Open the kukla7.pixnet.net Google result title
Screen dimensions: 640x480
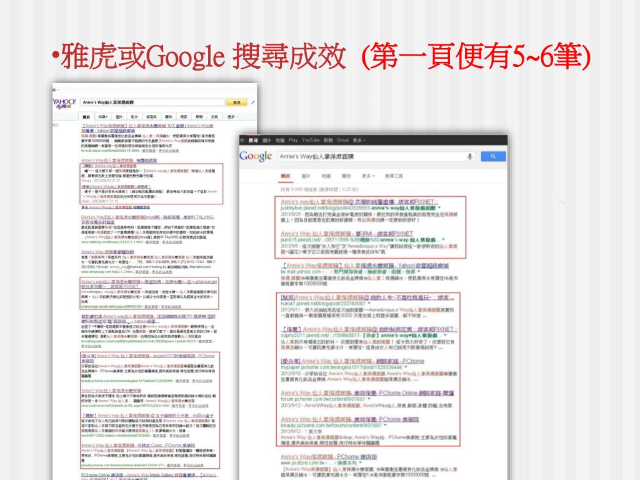click(x=367, y=297)
